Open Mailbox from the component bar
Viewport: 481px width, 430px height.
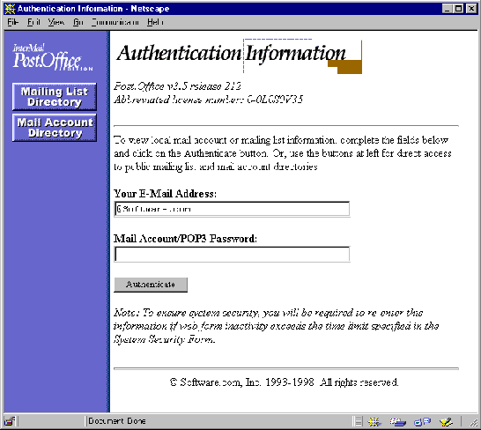[398, 422]
